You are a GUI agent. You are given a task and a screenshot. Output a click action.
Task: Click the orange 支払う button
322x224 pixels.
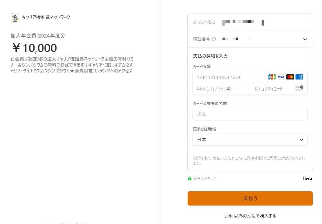point(250,198)
